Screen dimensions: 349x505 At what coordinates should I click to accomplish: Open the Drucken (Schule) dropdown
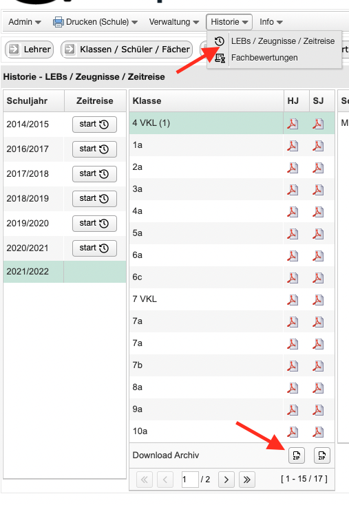(96, 22)
